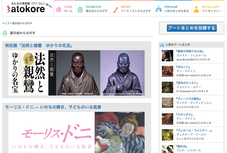Viewport: 227px width, 153px height.
Task: Click the people icon beside 人気のアートまとめ
Action: 162,45
